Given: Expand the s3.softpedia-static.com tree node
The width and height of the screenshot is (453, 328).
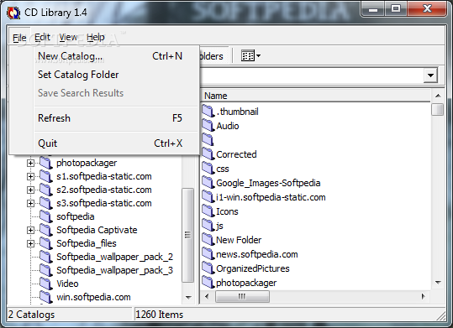Looking at the screenshot, I should click(x=30, y=203).
